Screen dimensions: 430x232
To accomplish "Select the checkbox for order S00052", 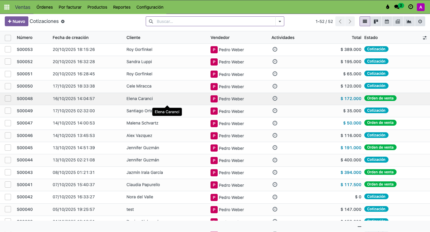I will 8,62.
